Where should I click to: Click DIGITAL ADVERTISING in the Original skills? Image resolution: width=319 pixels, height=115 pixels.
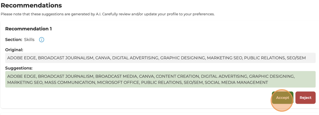(135, 58)
